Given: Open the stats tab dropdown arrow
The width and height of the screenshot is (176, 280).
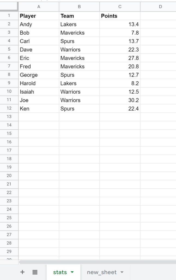Looking at the screenshot, I should coord(72,272).
